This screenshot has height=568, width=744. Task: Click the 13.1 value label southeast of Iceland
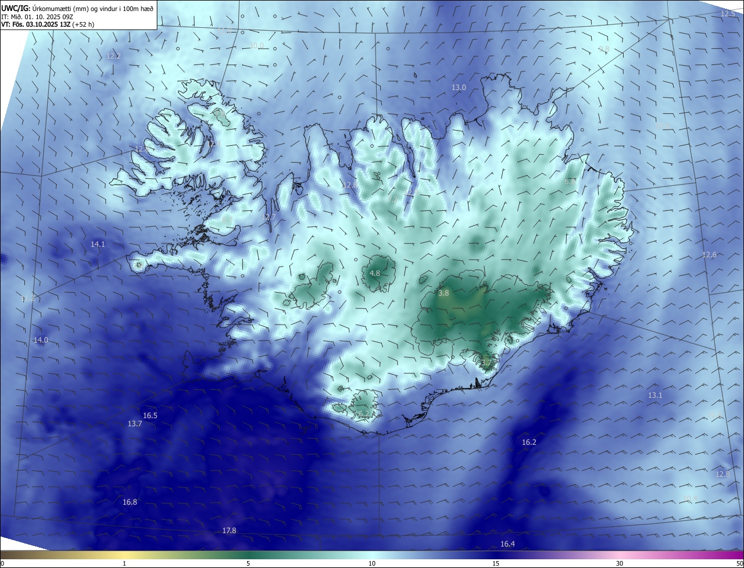(655, 396)
